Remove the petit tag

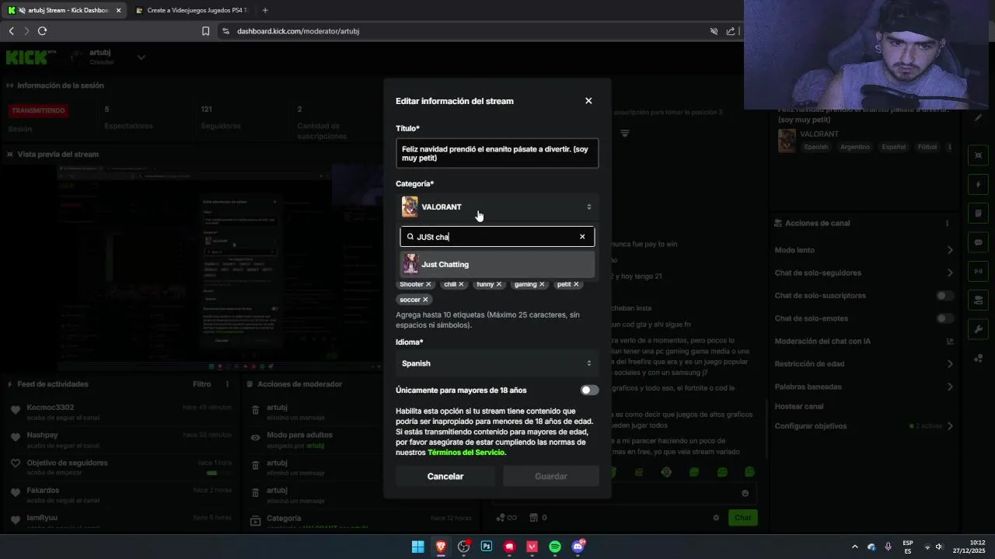point(576,284)
